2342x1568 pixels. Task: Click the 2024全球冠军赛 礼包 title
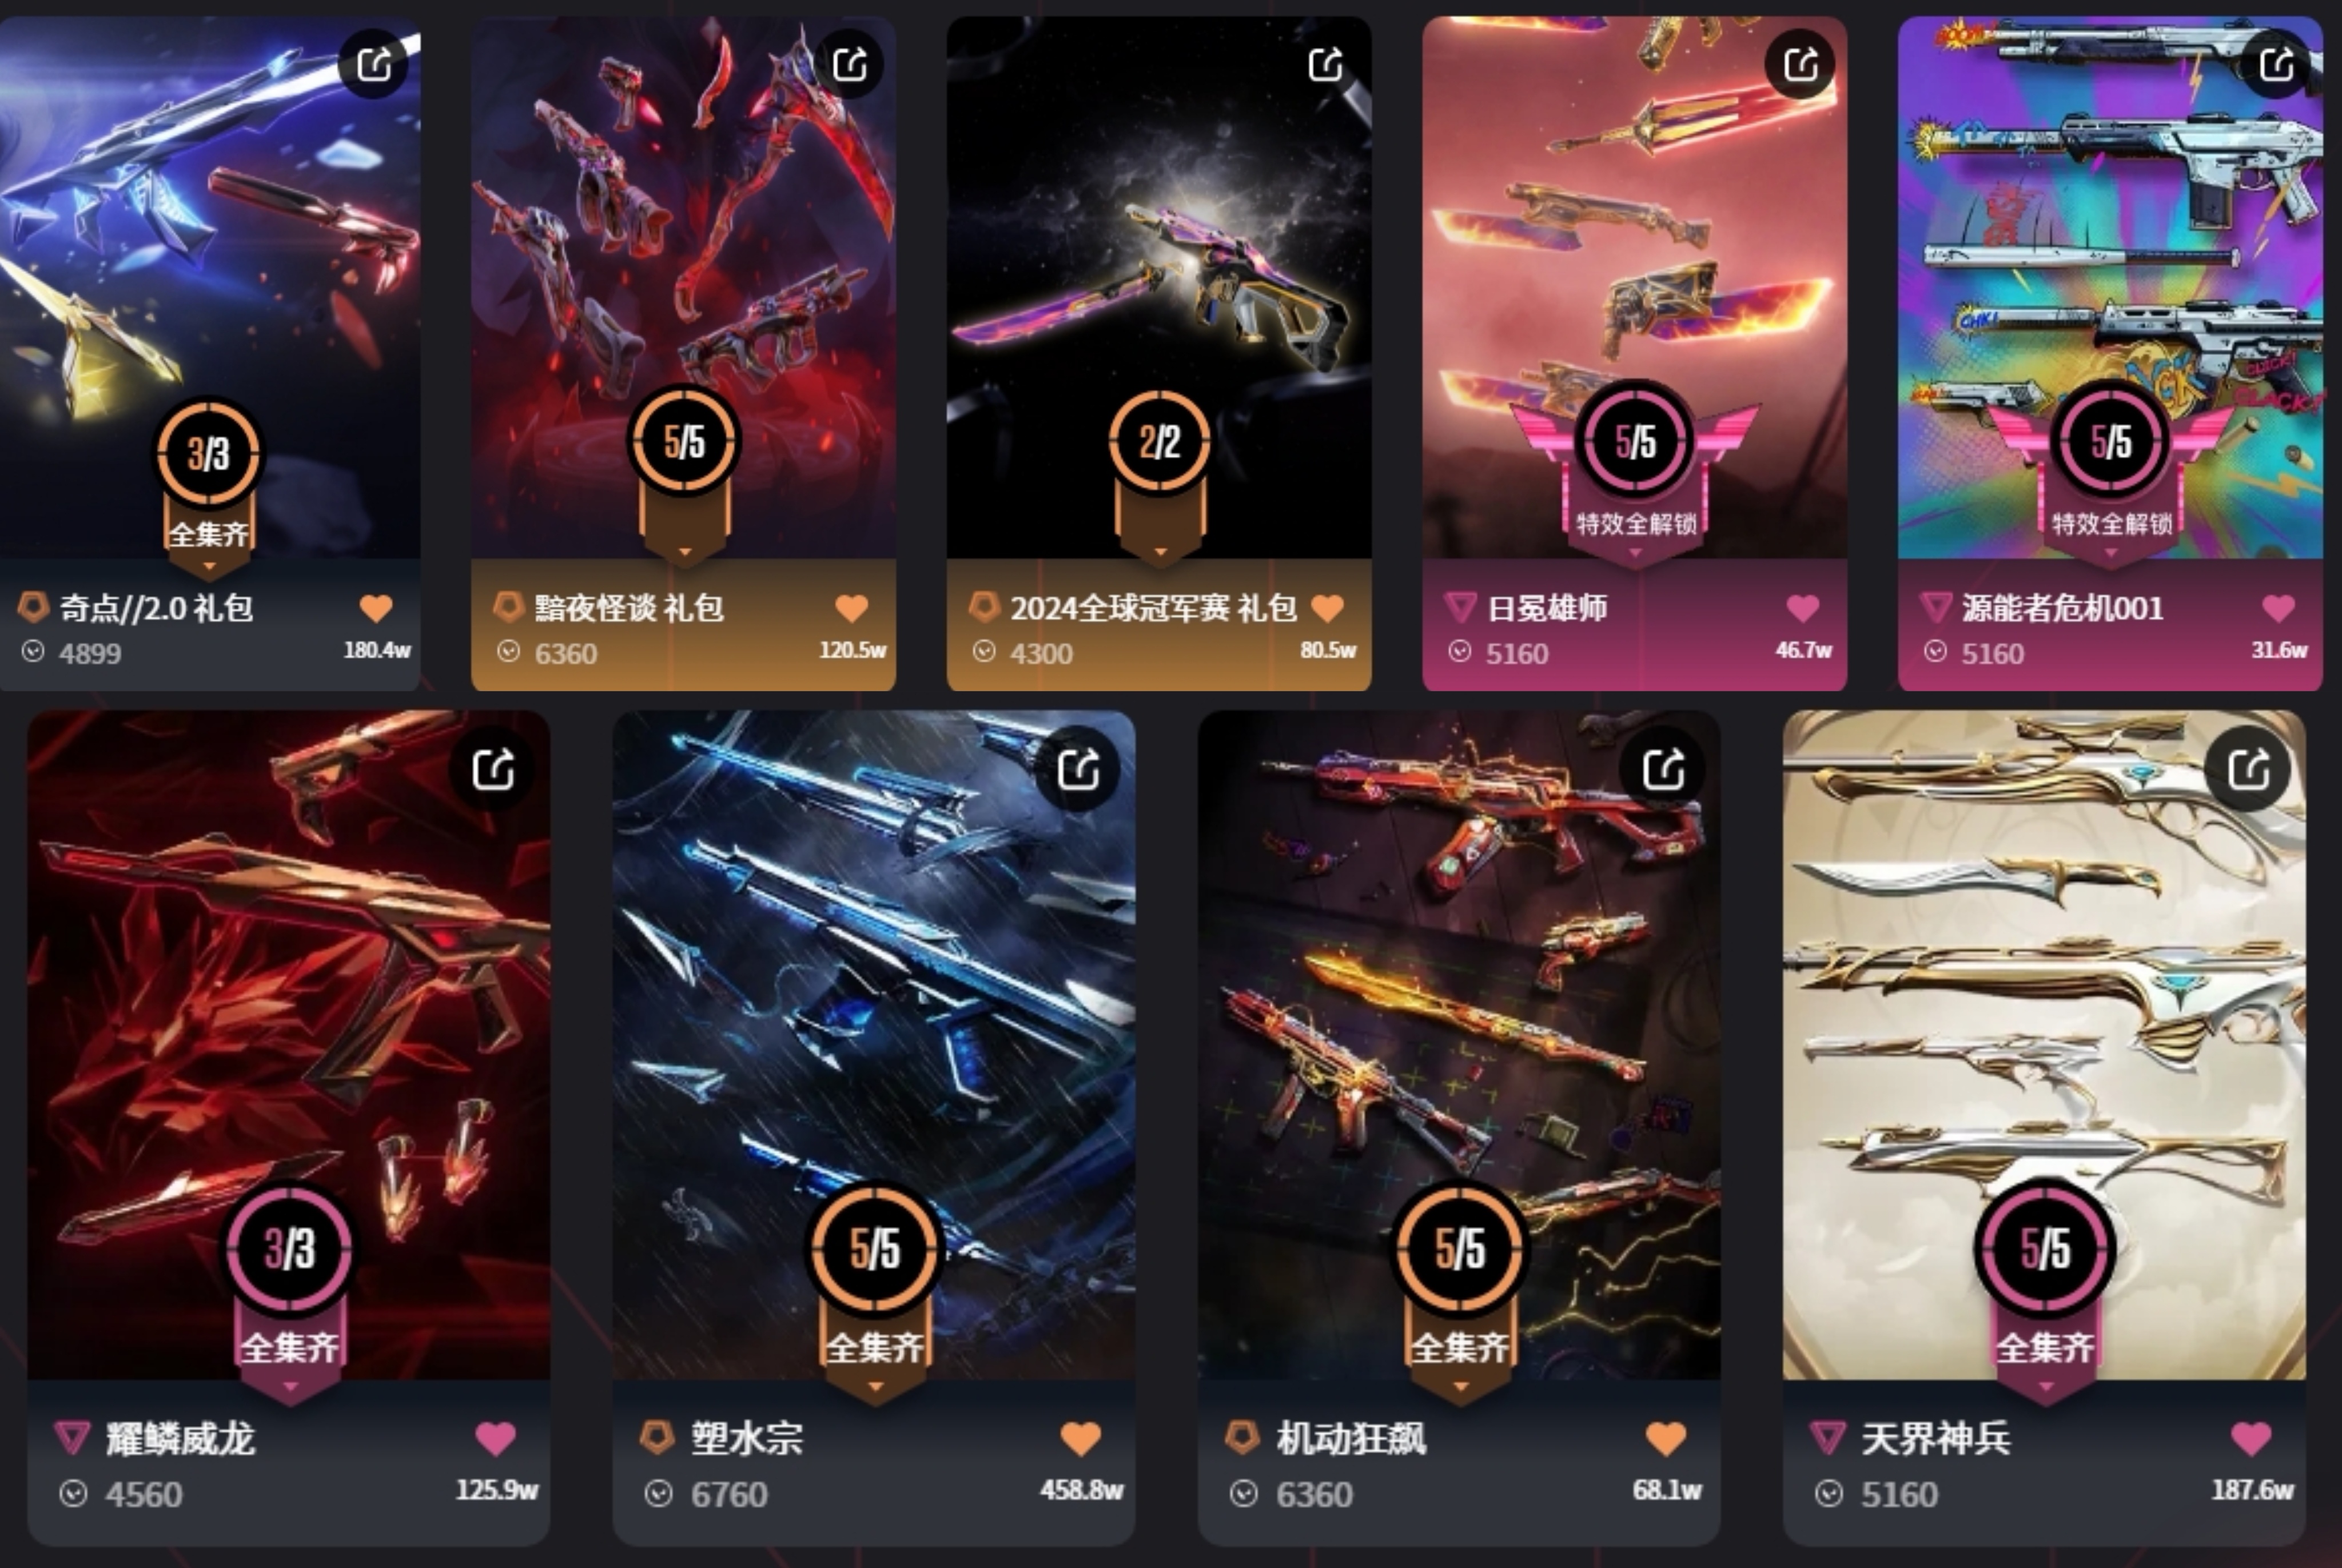point(1153,607)
